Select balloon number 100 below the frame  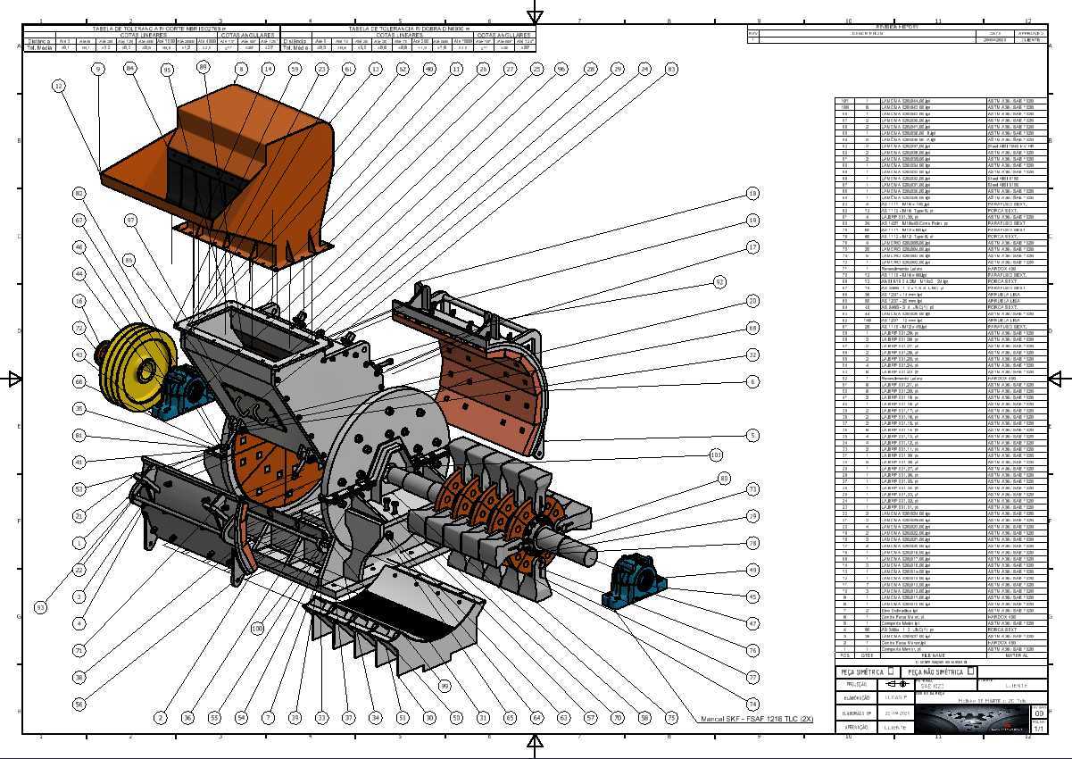click(x=257, y=629)
